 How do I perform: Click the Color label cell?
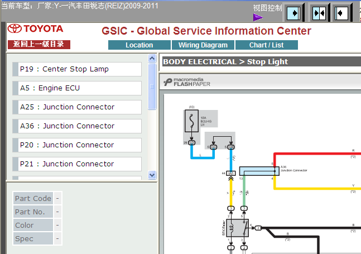pos(33,225)
